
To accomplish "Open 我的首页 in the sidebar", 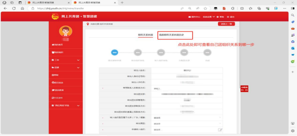I will [x=57, y=45].
